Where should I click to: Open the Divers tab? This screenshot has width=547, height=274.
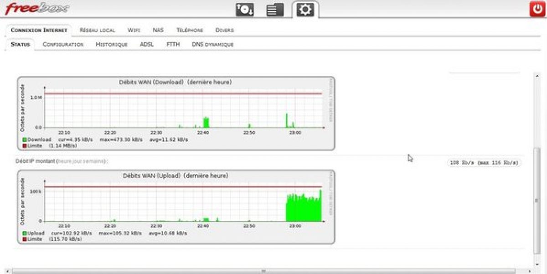tap(224, 30)
